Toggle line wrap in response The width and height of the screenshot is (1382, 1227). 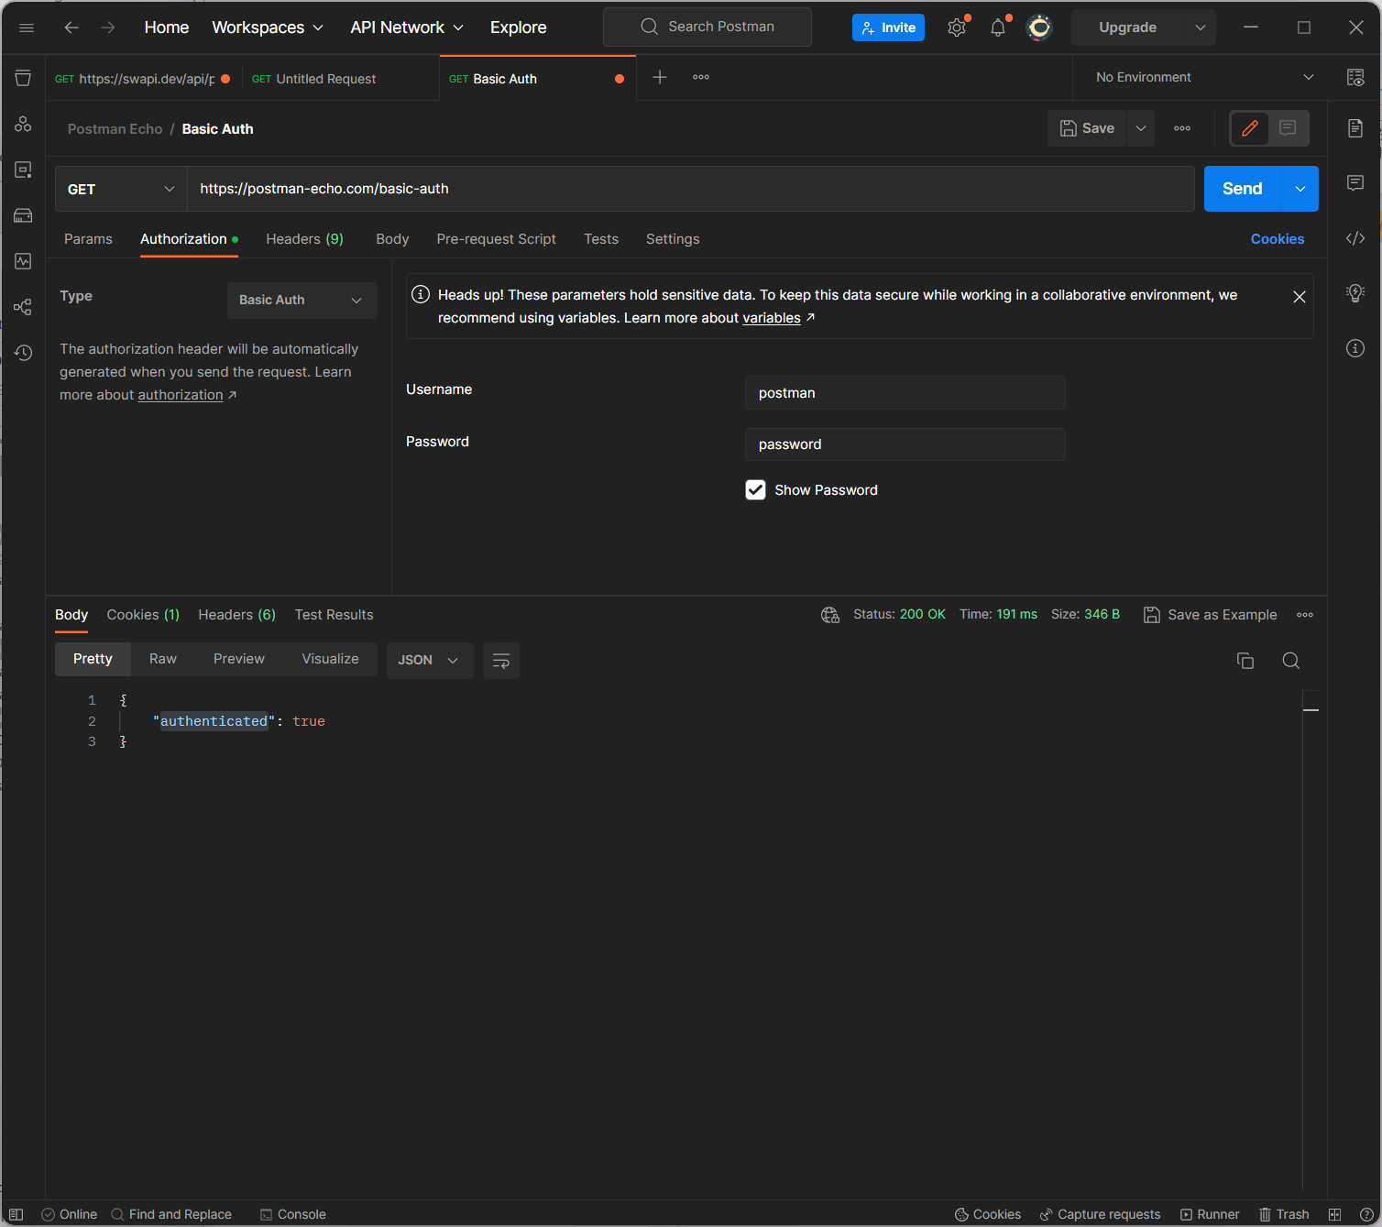[501, 661]
